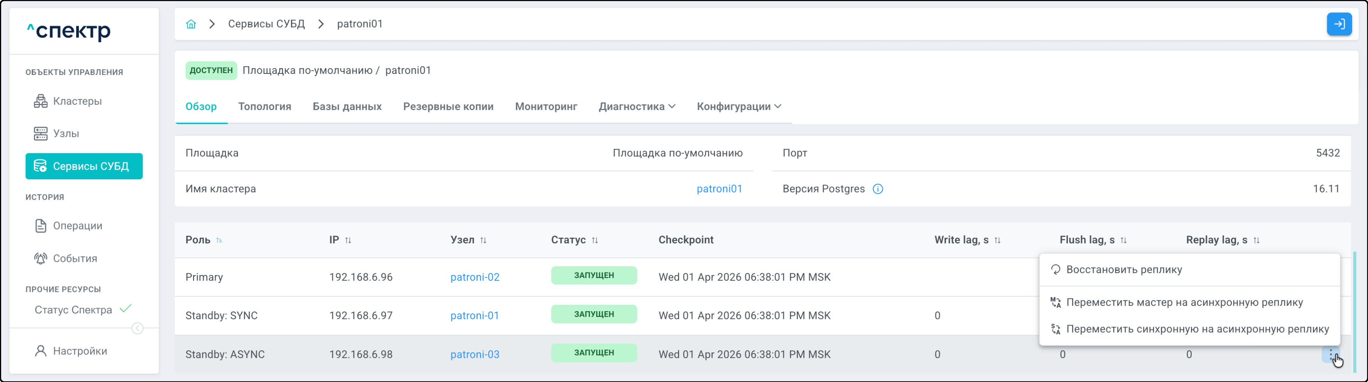This screenshot has height=382, width=1368.
Task: Expand the Конфигурации dropdown
Action: (x=739, y=107)
